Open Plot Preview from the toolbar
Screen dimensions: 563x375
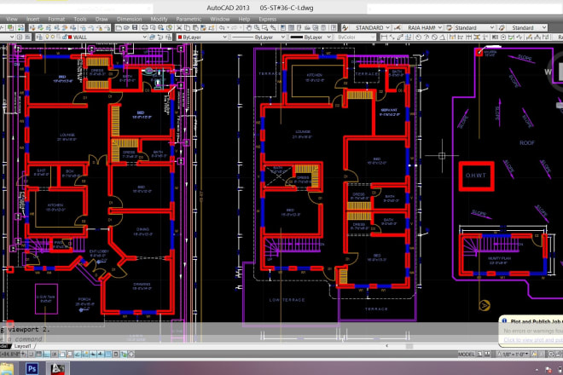point(153,27)
